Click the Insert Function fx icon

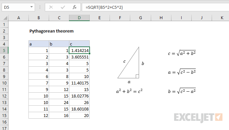pos(74,7)
